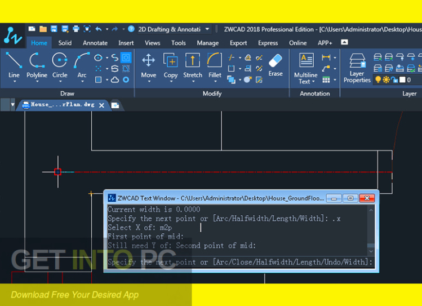Activate the Stretch tool

[x=193, y=65]
